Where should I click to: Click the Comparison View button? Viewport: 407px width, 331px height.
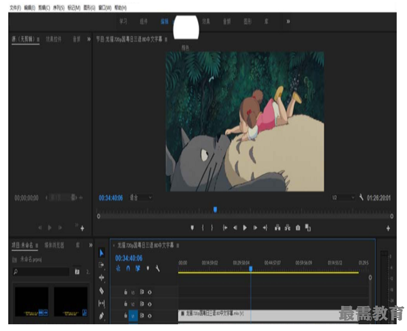point(308,228)
